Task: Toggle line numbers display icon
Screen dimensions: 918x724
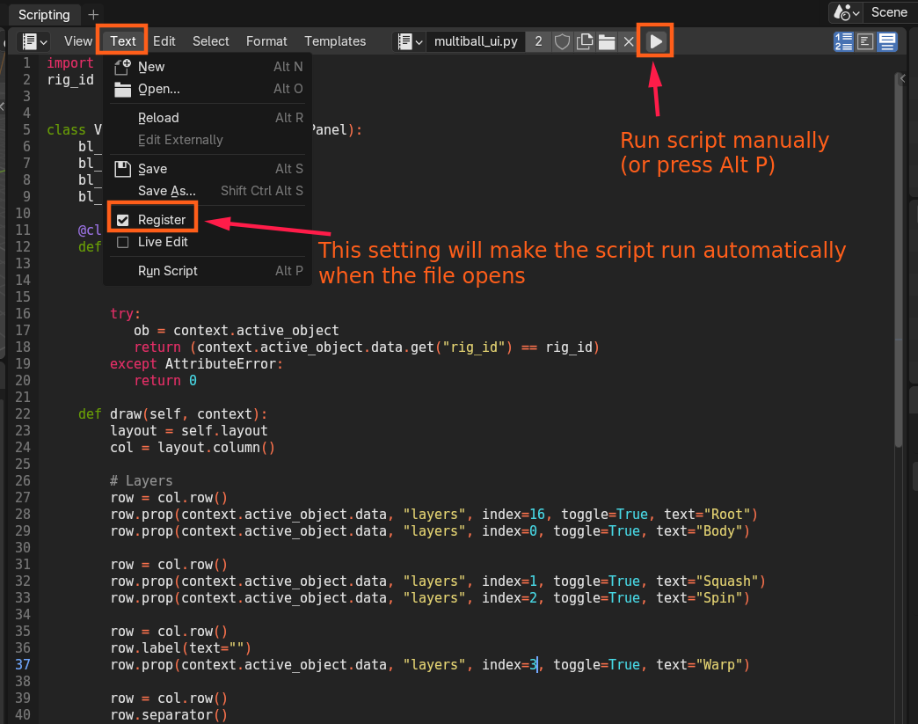Action: (843, 41)
